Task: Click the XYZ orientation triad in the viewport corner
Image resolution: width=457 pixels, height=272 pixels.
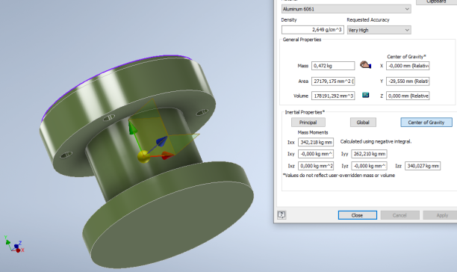Action: [14, 244]
